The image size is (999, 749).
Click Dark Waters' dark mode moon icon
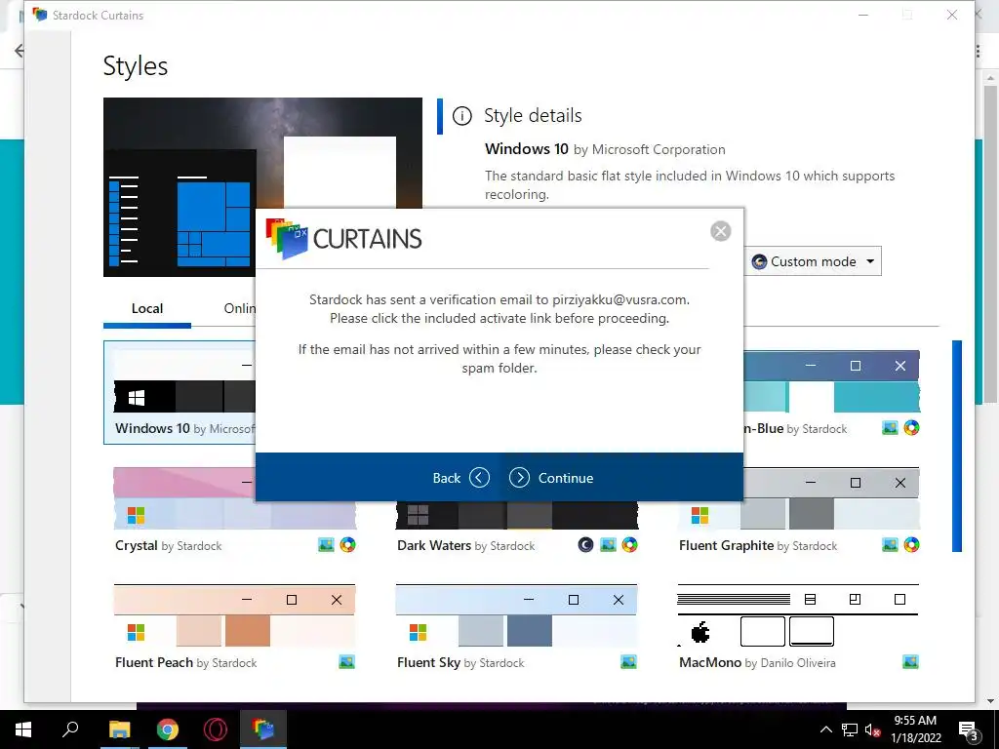(x=585, y=545)
